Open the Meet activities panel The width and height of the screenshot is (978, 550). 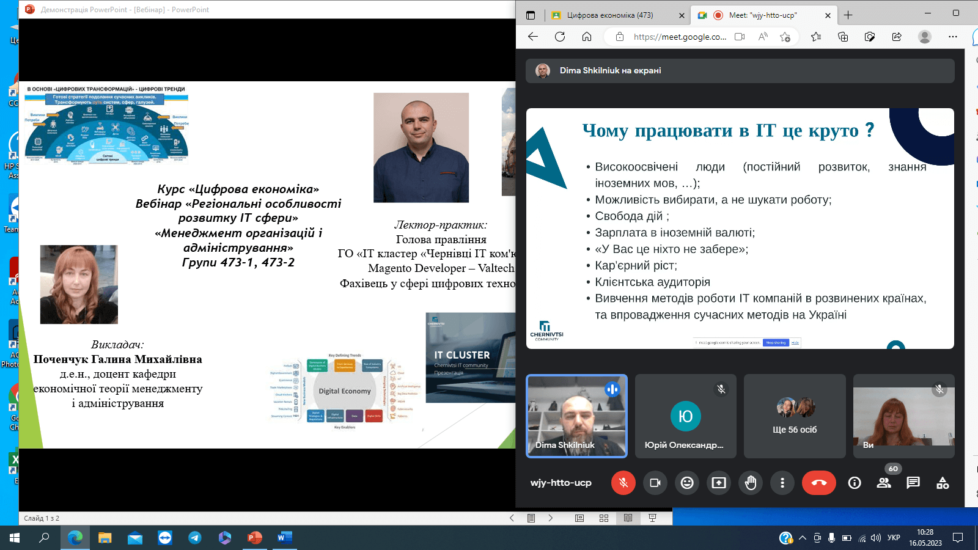coord(943,483)
